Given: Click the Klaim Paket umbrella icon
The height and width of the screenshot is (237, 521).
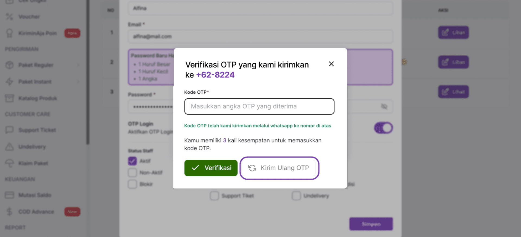Looking at the screenshot, I should (x=9, y=163).
